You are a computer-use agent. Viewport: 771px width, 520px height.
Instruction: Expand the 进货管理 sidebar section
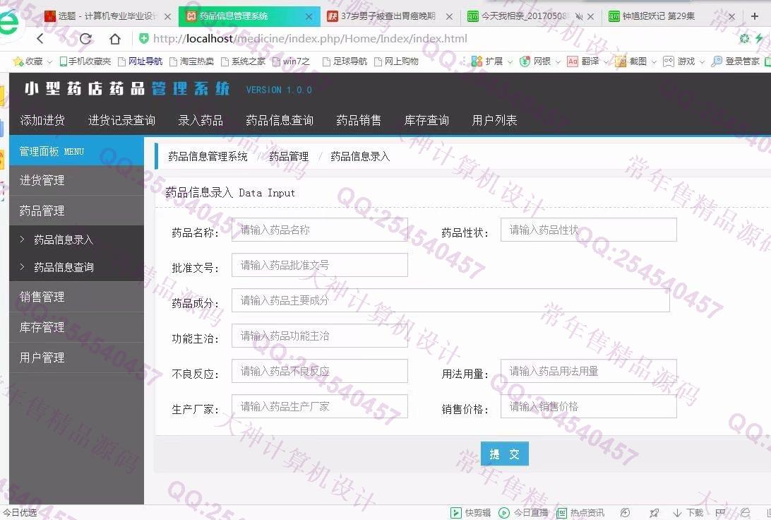tap(77, 181)
